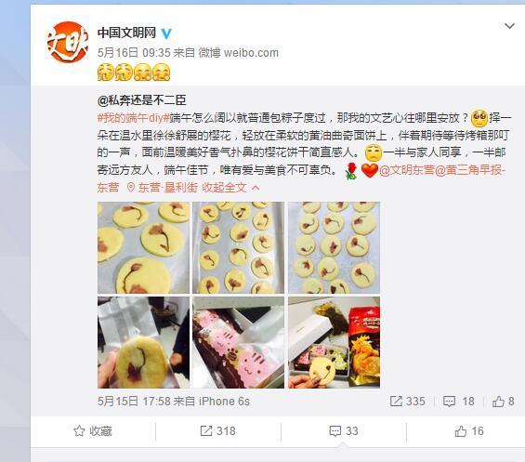Screen dimensions: 525x462
Task: Open the @文明东营 mention link
Action: coord(406,170)
